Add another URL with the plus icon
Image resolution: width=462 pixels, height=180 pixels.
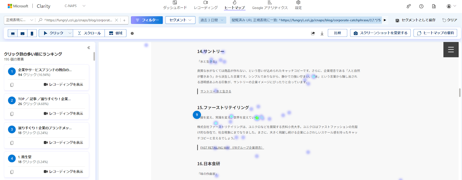click(x=124, y=20)
